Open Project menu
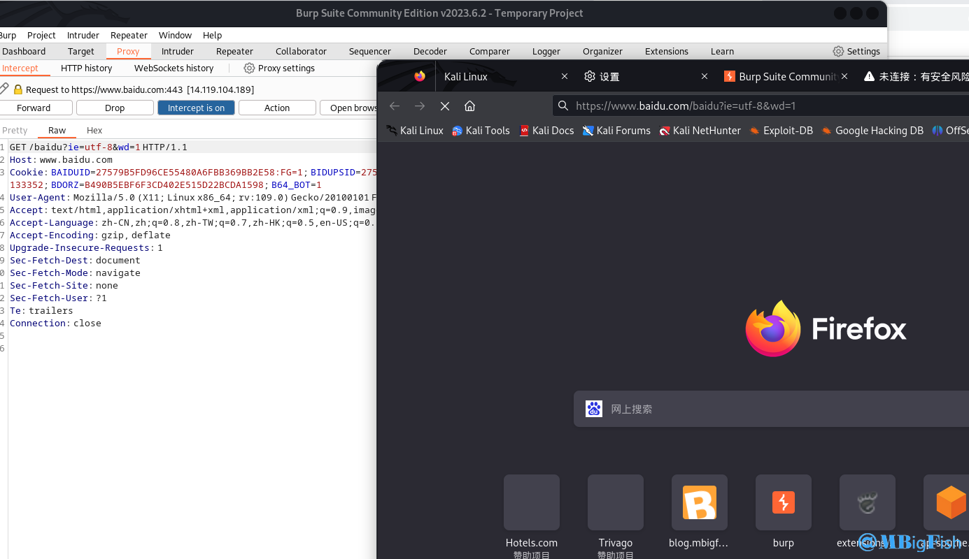 [41, 35]
